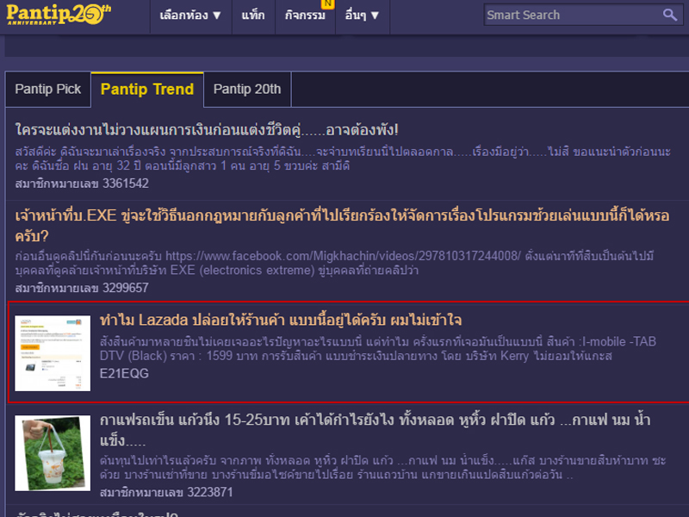Click author สมาชิกหมายเลข 3361542

82,184
